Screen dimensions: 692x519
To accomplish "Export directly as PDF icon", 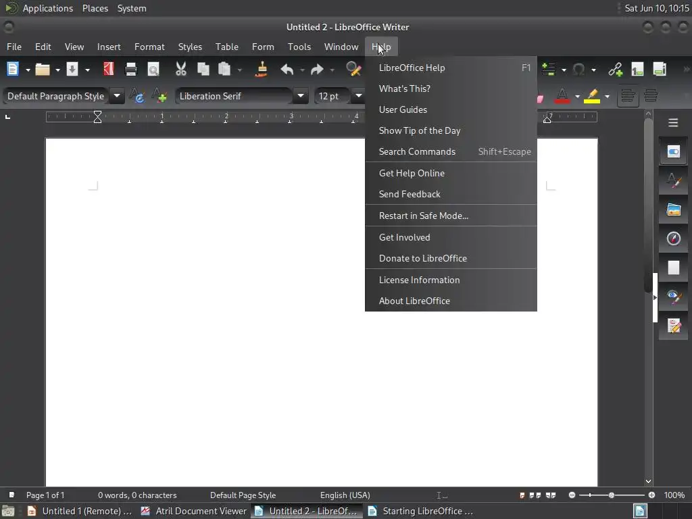I will pos(109,69).
